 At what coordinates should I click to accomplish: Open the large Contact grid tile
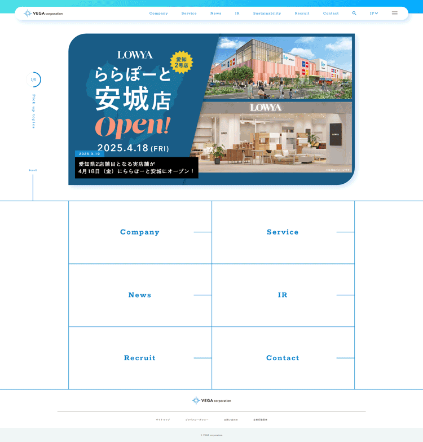coord(283,358)
